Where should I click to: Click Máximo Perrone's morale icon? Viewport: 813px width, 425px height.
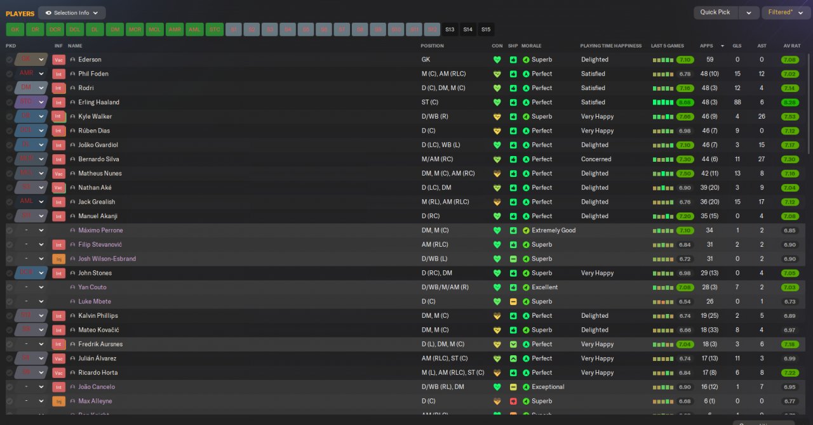click(526, 230)
